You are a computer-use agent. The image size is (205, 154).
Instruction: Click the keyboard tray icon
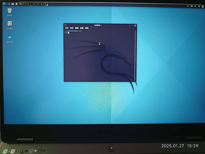(191, 6)
